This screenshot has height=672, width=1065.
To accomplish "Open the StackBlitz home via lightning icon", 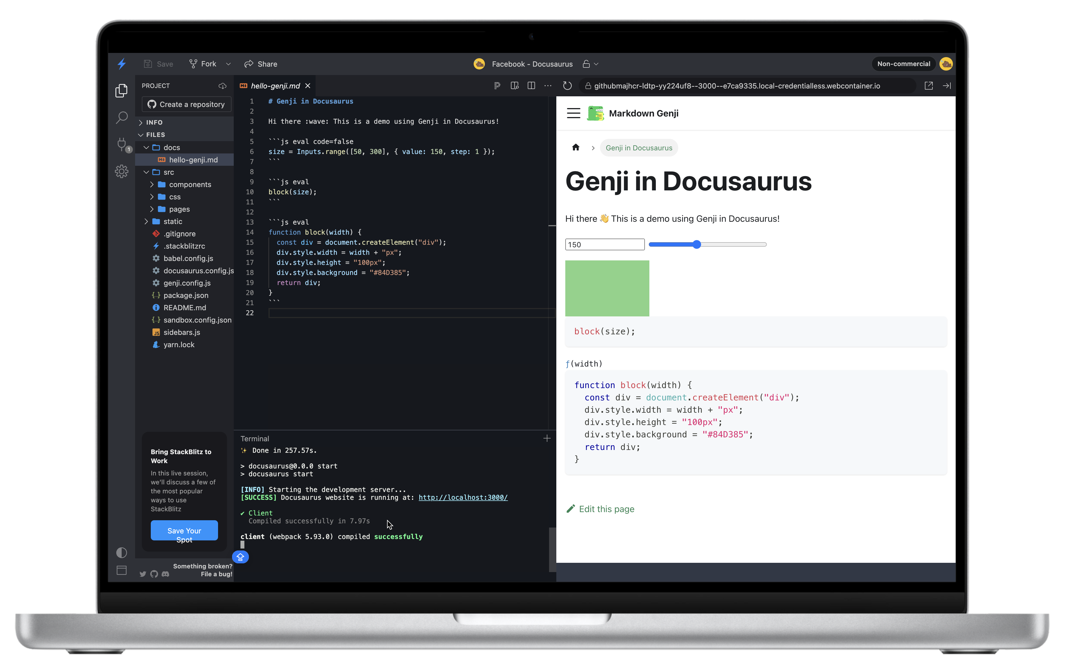I will 122,64.
